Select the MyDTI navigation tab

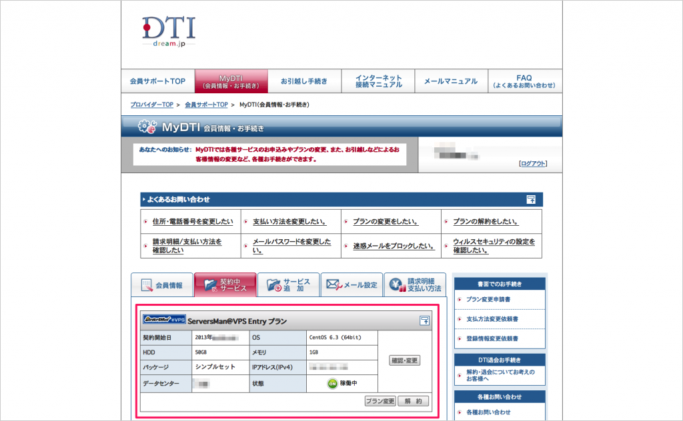[x=231, y=81]
